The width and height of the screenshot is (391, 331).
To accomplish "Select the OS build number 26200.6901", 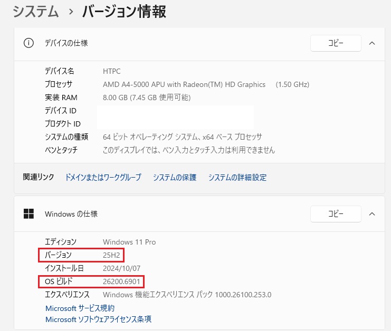I will 121,281.
